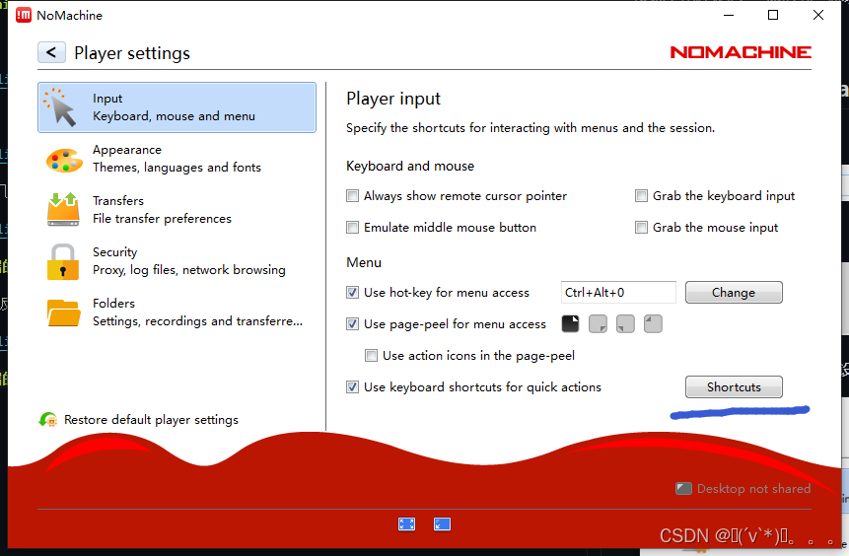
Task: Click the Input cursor icon
Action: (x=61, y=107)
